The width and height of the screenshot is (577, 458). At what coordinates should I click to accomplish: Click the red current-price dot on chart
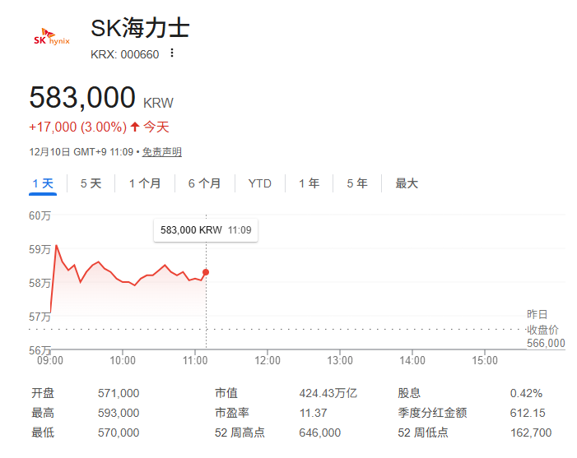coord(205,272)
